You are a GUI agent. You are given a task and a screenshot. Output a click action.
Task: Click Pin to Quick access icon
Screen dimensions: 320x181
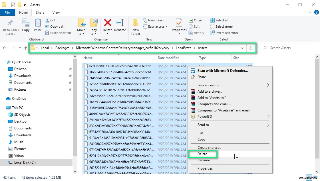pos(10,23)
